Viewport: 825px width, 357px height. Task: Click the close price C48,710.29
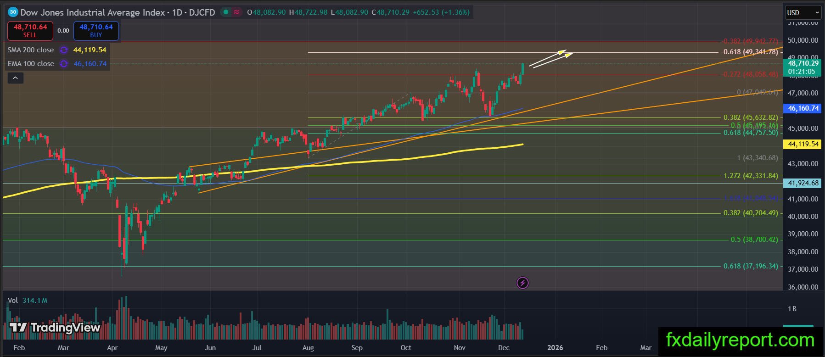click(390, 12)
